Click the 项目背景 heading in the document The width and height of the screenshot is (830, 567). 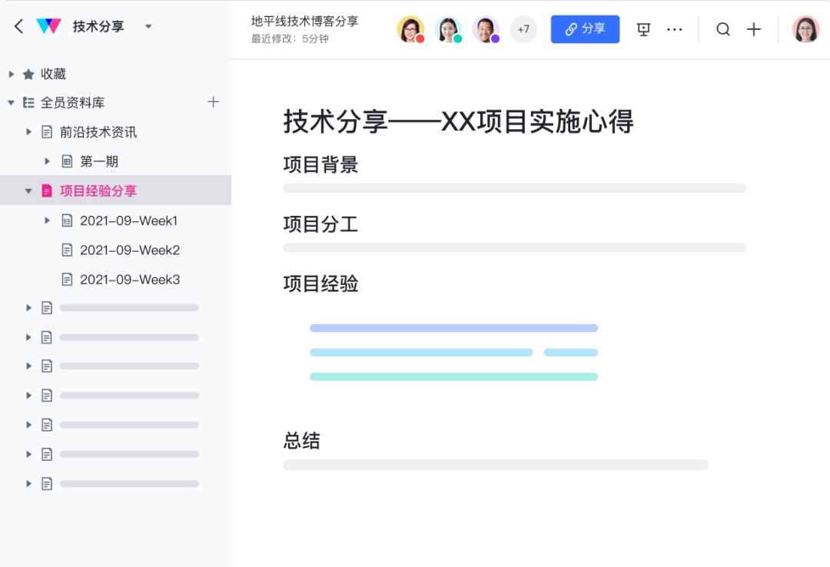(320, 164)
